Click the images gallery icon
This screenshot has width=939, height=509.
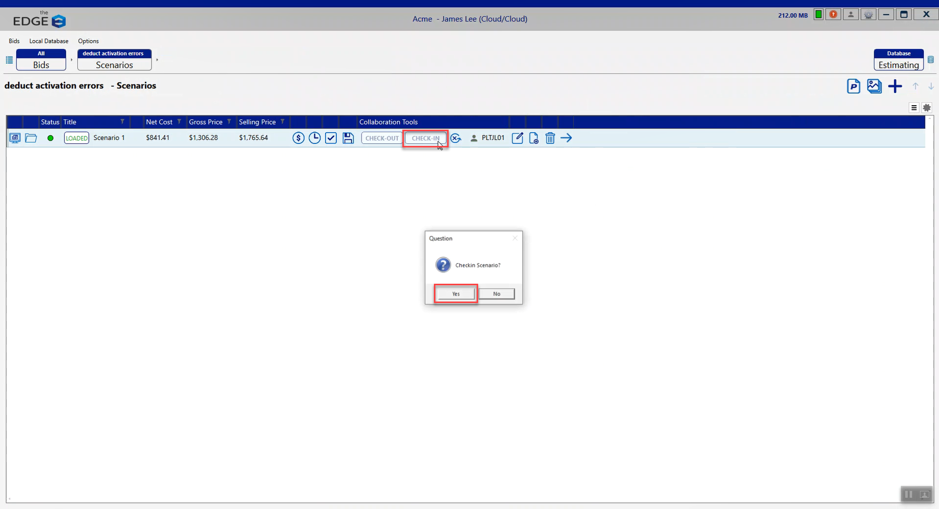(x=874, y=86)
